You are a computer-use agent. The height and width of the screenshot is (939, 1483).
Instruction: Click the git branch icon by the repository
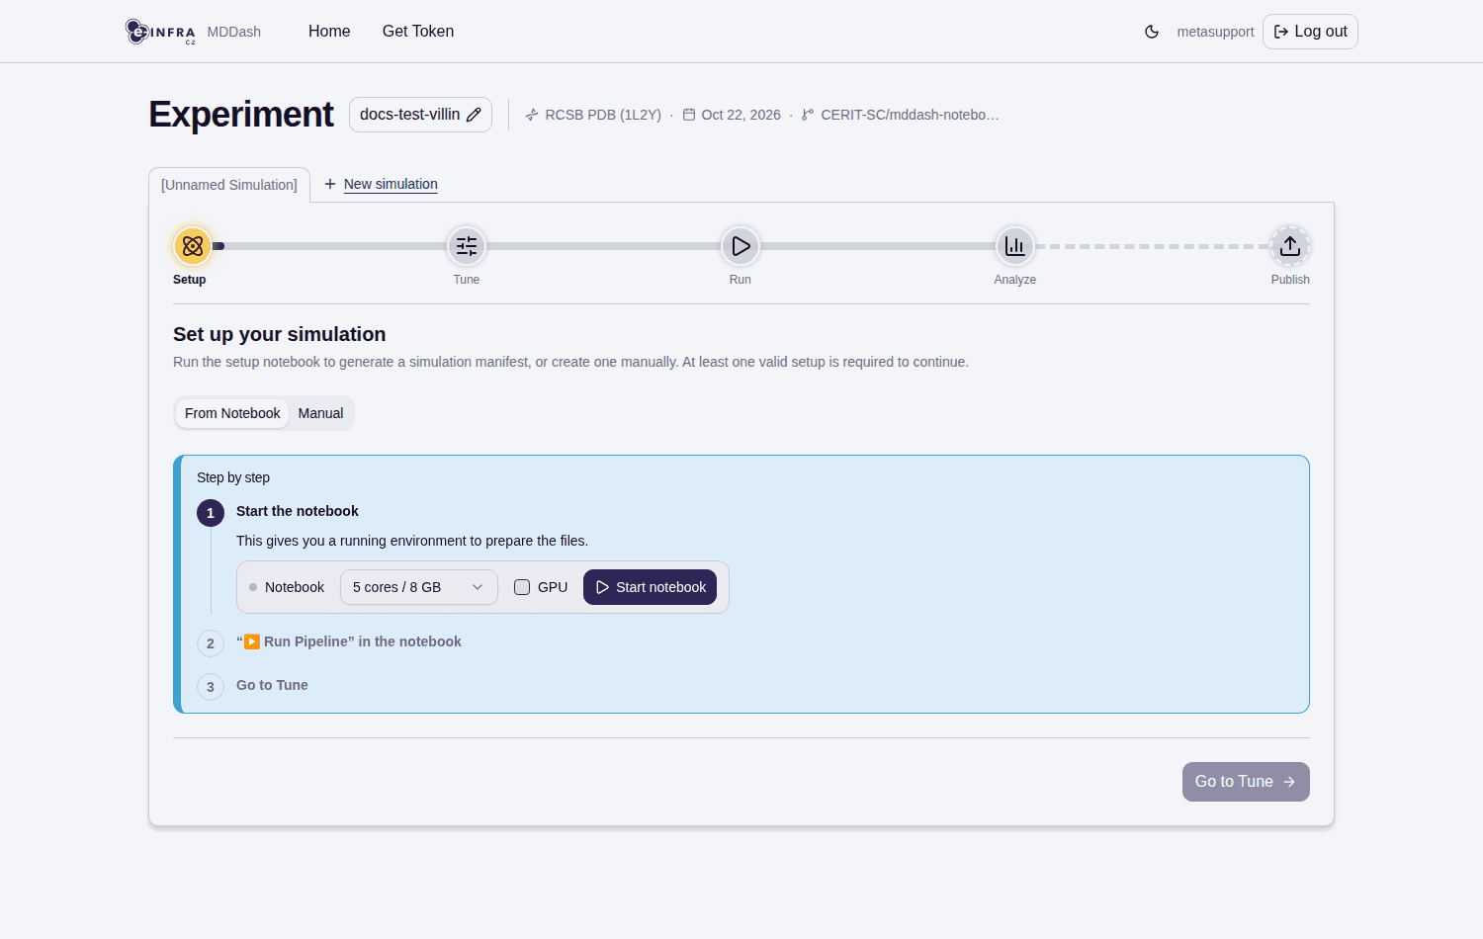point(808,115)
